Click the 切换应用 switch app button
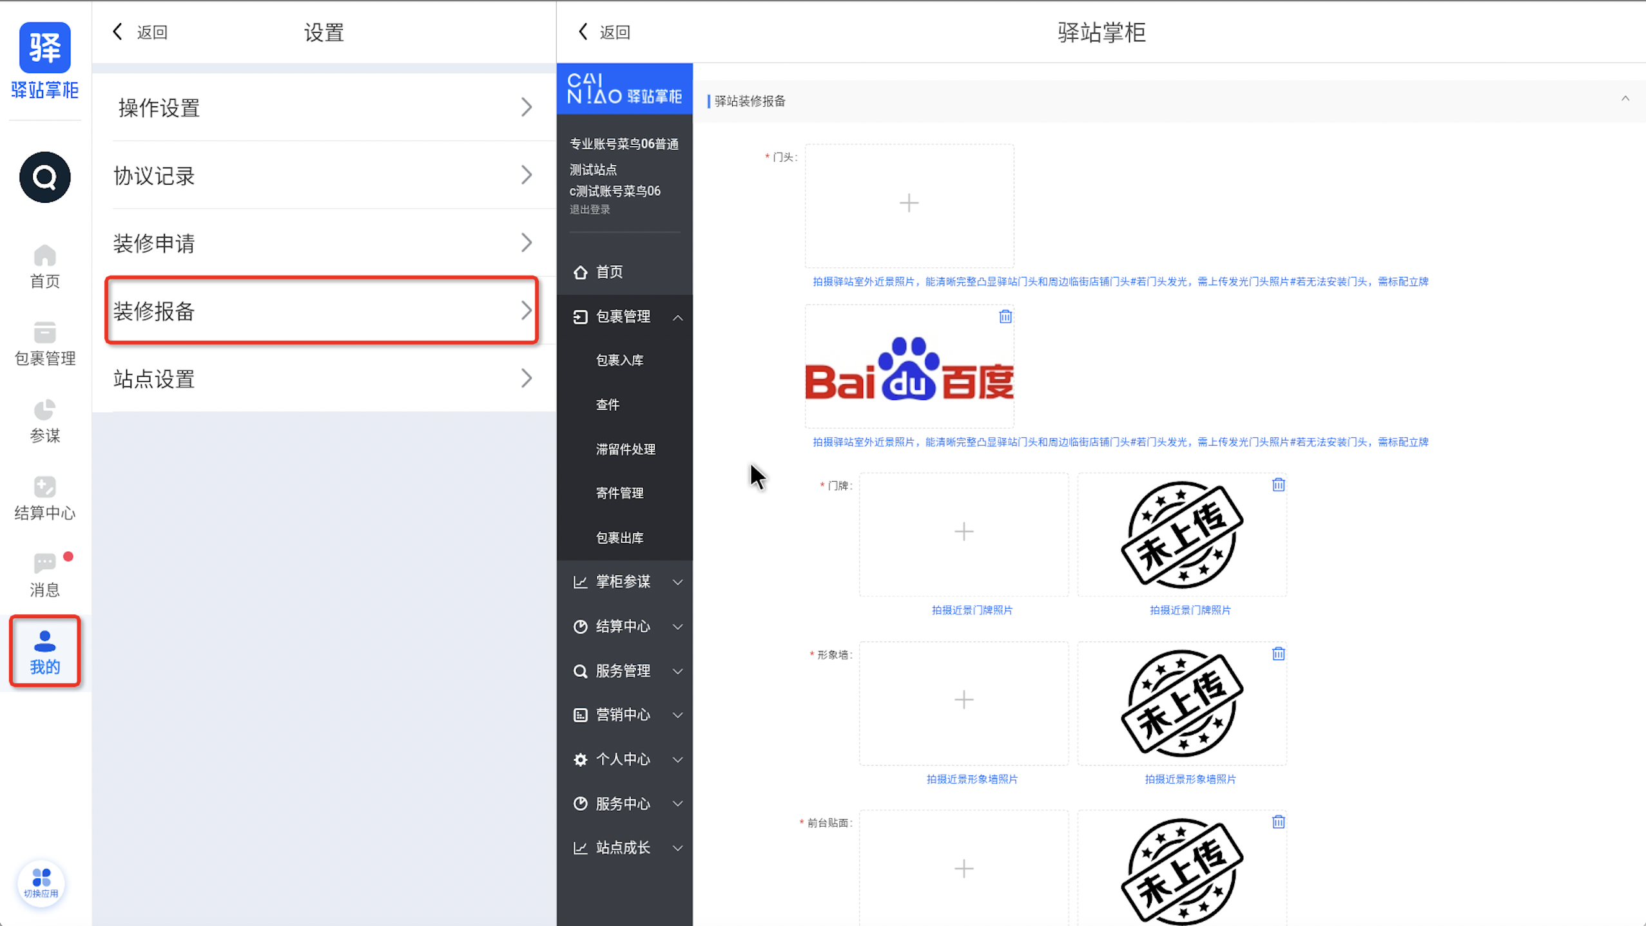The image size is (1646, 926). click(x=41, y=883)
